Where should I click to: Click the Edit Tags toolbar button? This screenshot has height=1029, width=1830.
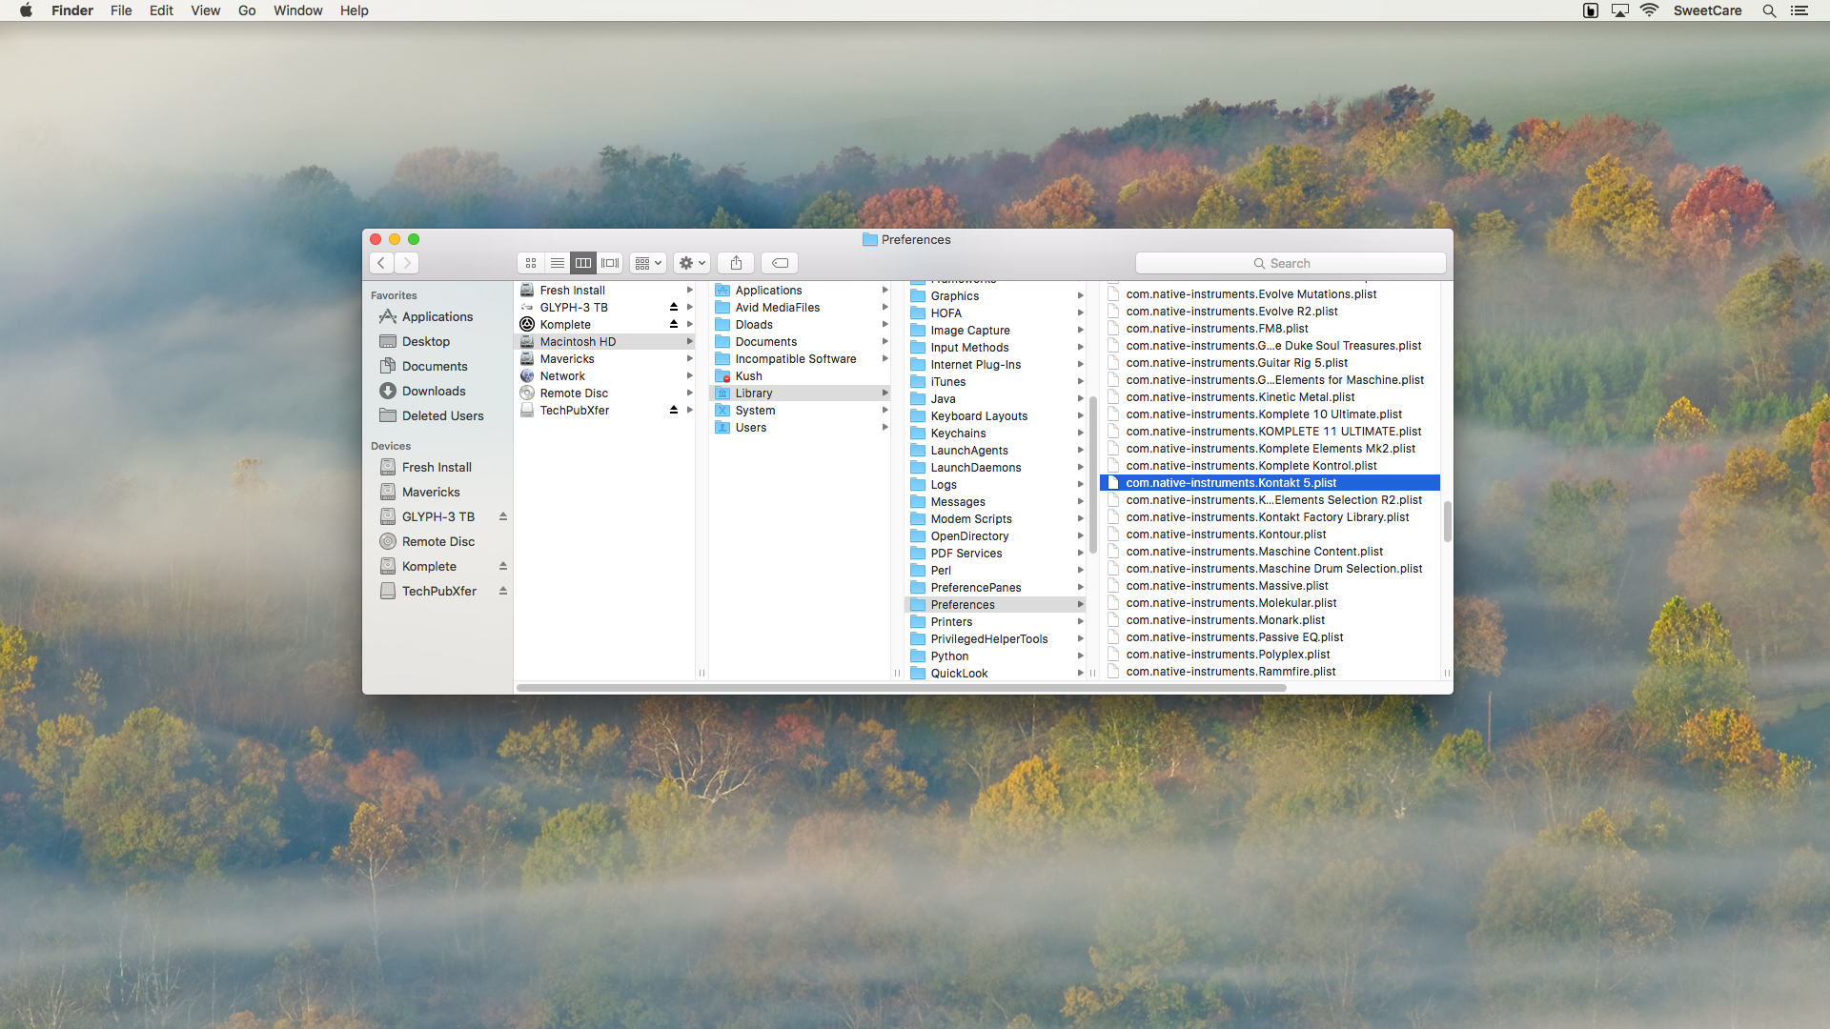click(780, 263)
